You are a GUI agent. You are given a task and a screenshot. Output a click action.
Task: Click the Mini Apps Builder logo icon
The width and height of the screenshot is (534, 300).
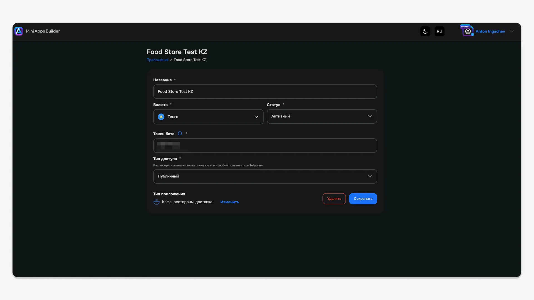click(19, 31)
